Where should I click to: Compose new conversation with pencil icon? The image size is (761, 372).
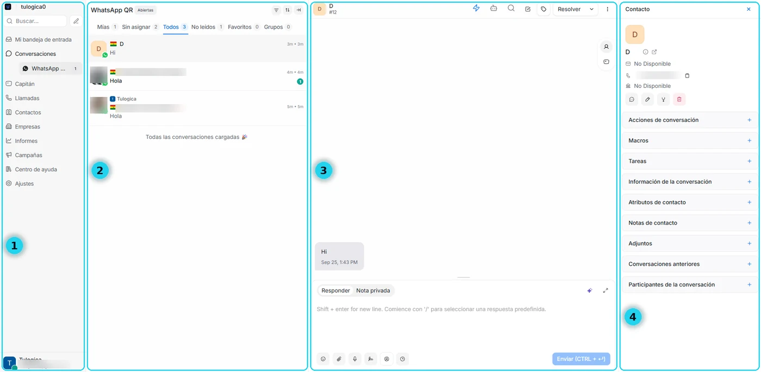tap(76, 21)
